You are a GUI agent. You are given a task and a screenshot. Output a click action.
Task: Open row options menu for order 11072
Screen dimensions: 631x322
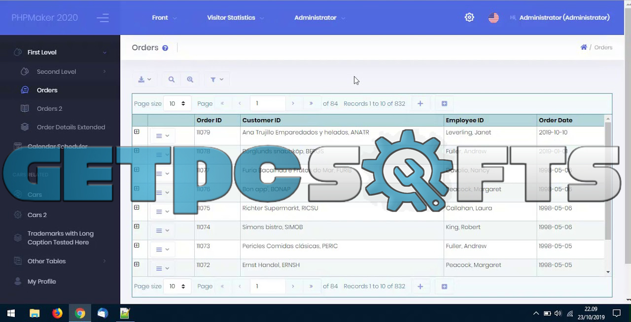(x=162, y=268)
